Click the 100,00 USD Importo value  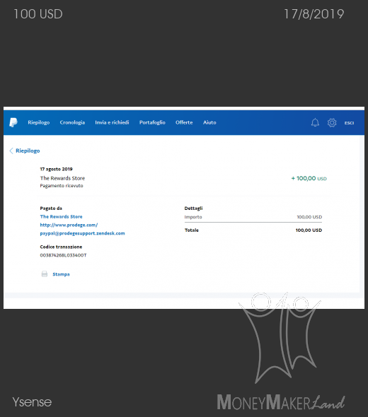click(x=309, y=217)
